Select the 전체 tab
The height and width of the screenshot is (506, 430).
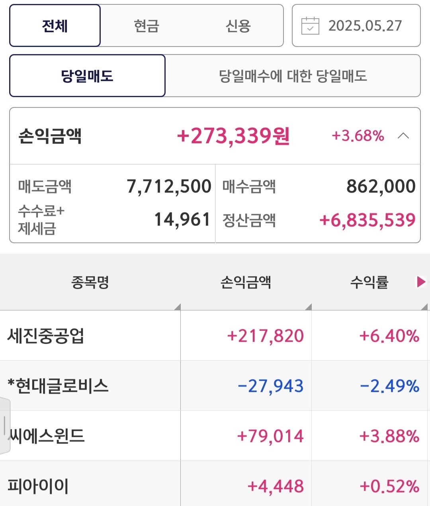[x=55, y=26]
